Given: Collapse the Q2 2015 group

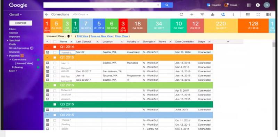Looking at the screenshot, I should click(x=47, y=85).
